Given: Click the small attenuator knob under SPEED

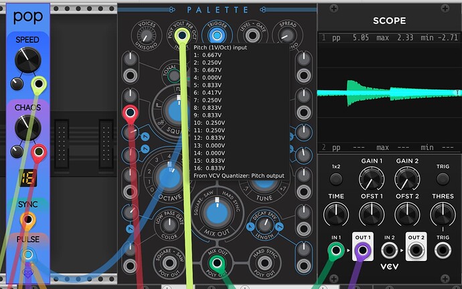Looking at the screenshot, I should (17, 84).
